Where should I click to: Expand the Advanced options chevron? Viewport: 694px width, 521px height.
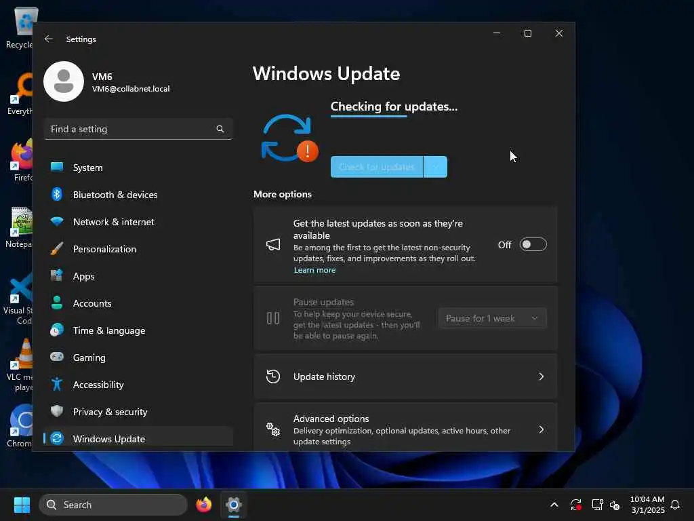(541, 429)
